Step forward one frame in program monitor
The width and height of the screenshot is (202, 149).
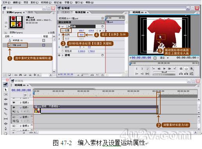169,69
